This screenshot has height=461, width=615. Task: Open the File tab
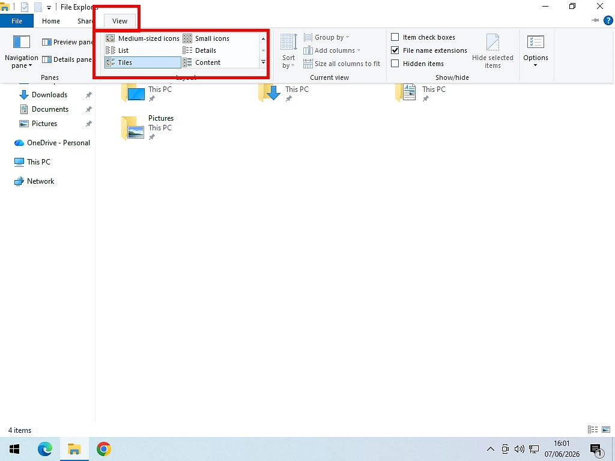[17, 21]
